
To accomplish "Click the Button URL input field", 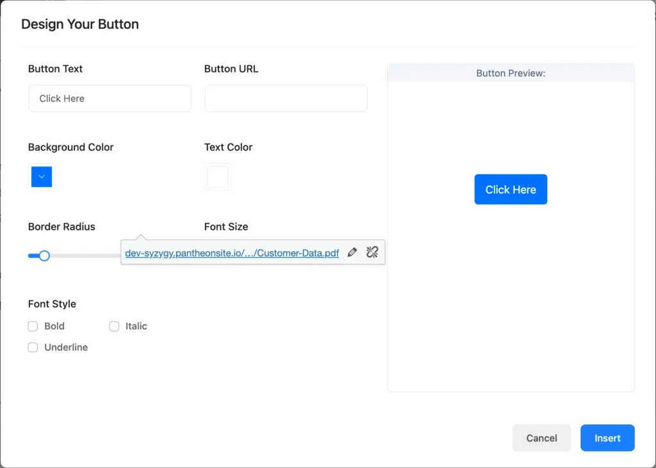I will (286, 99).
